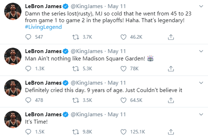Like the Madison Square Garden tweet
This screenshot has height=138, width=208.
pos(123,69)
